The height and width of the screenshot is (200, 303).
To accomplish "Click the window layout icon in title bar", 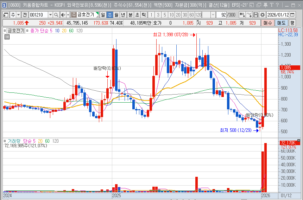I will pos(252,5).
